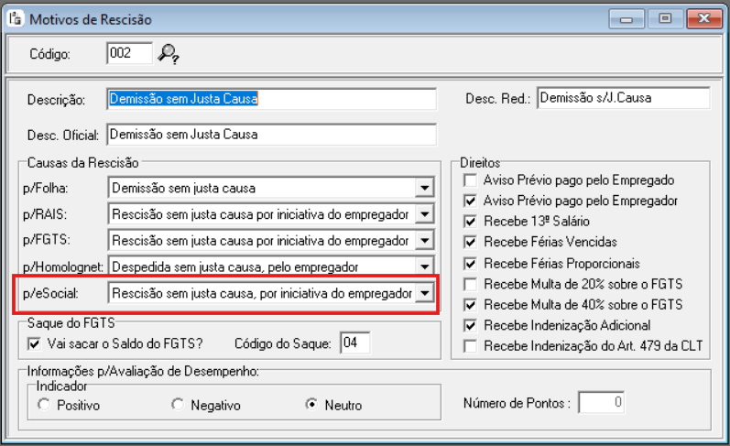Select the Positivo indicator radio button

click(x=44, y=405)
